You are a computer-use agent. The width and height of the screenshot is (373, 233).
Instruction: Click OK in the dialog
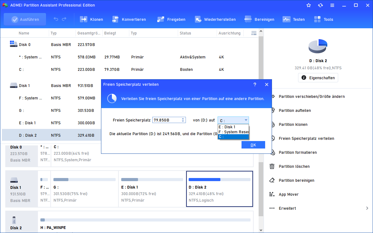tap(253, 145)
